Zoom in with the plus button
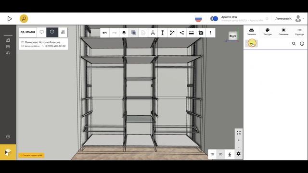The width and height of the screenshot is (308, 173). click(x=239, y=140)
